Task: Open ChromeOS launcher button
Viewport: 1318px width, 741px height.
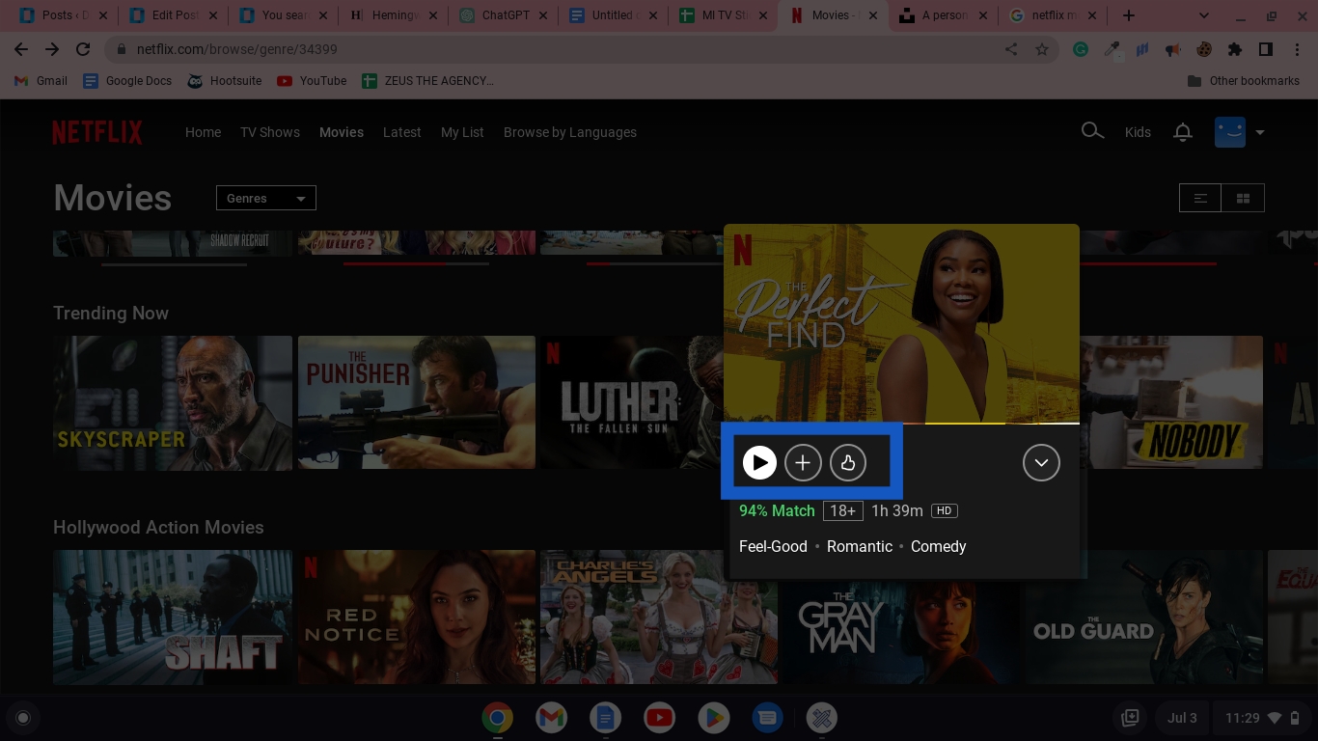Action: tap(23, 717)
